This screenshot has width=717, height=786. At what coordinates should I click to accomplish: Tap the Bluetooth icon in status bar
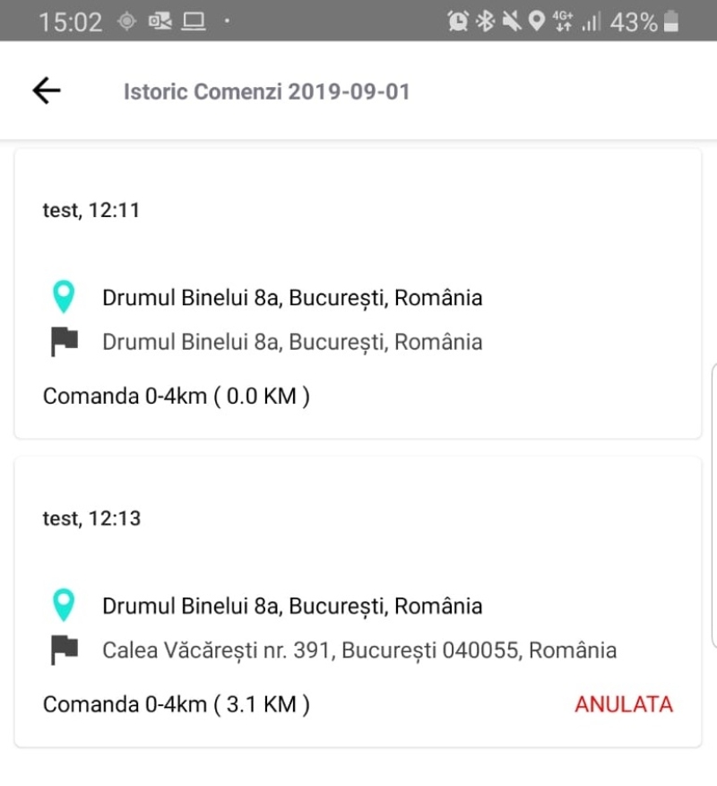pyautogui.click(x=485, y=22)
